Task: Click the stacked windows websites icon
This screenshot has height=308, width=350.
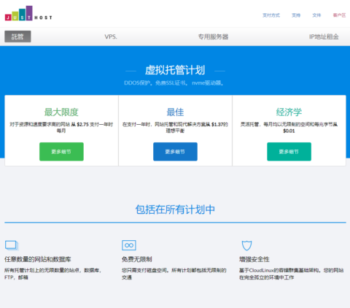Action: [x=12, y=245]
